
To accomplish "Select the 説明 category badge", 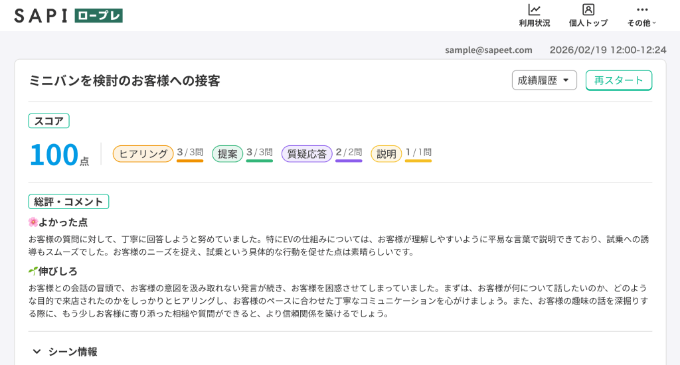I will pyautogui.click(x=386, y=154).
